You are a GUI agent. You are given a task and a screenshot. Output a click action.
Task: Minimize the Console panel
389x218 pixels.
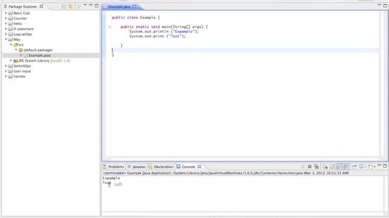point(379,165)
